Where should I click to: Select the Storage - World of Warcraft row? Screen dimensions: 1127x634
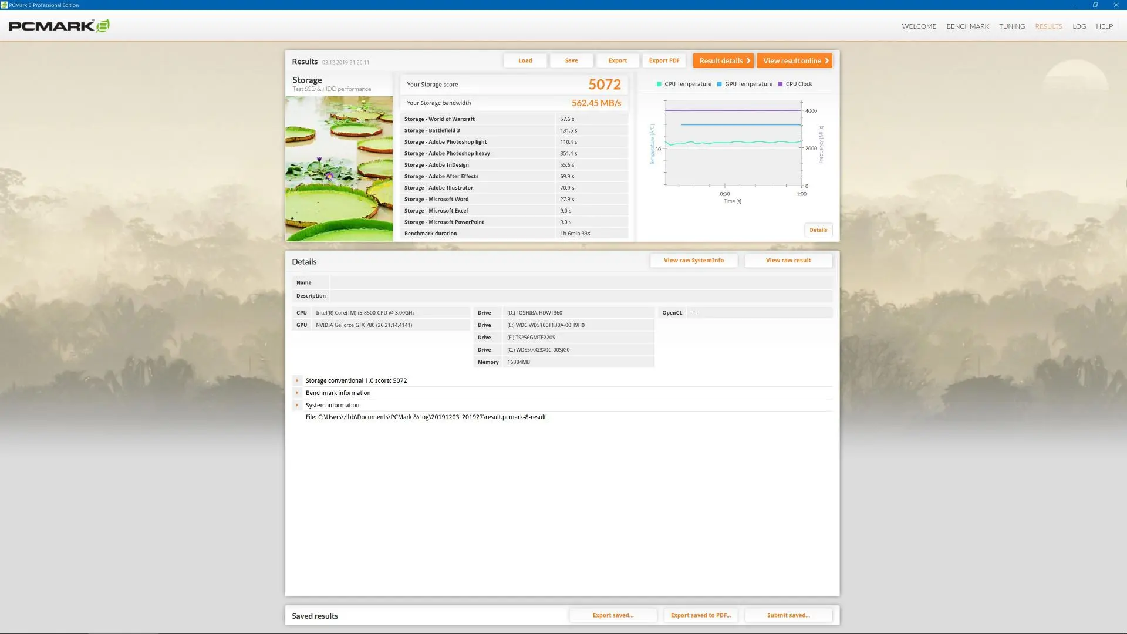514,119
